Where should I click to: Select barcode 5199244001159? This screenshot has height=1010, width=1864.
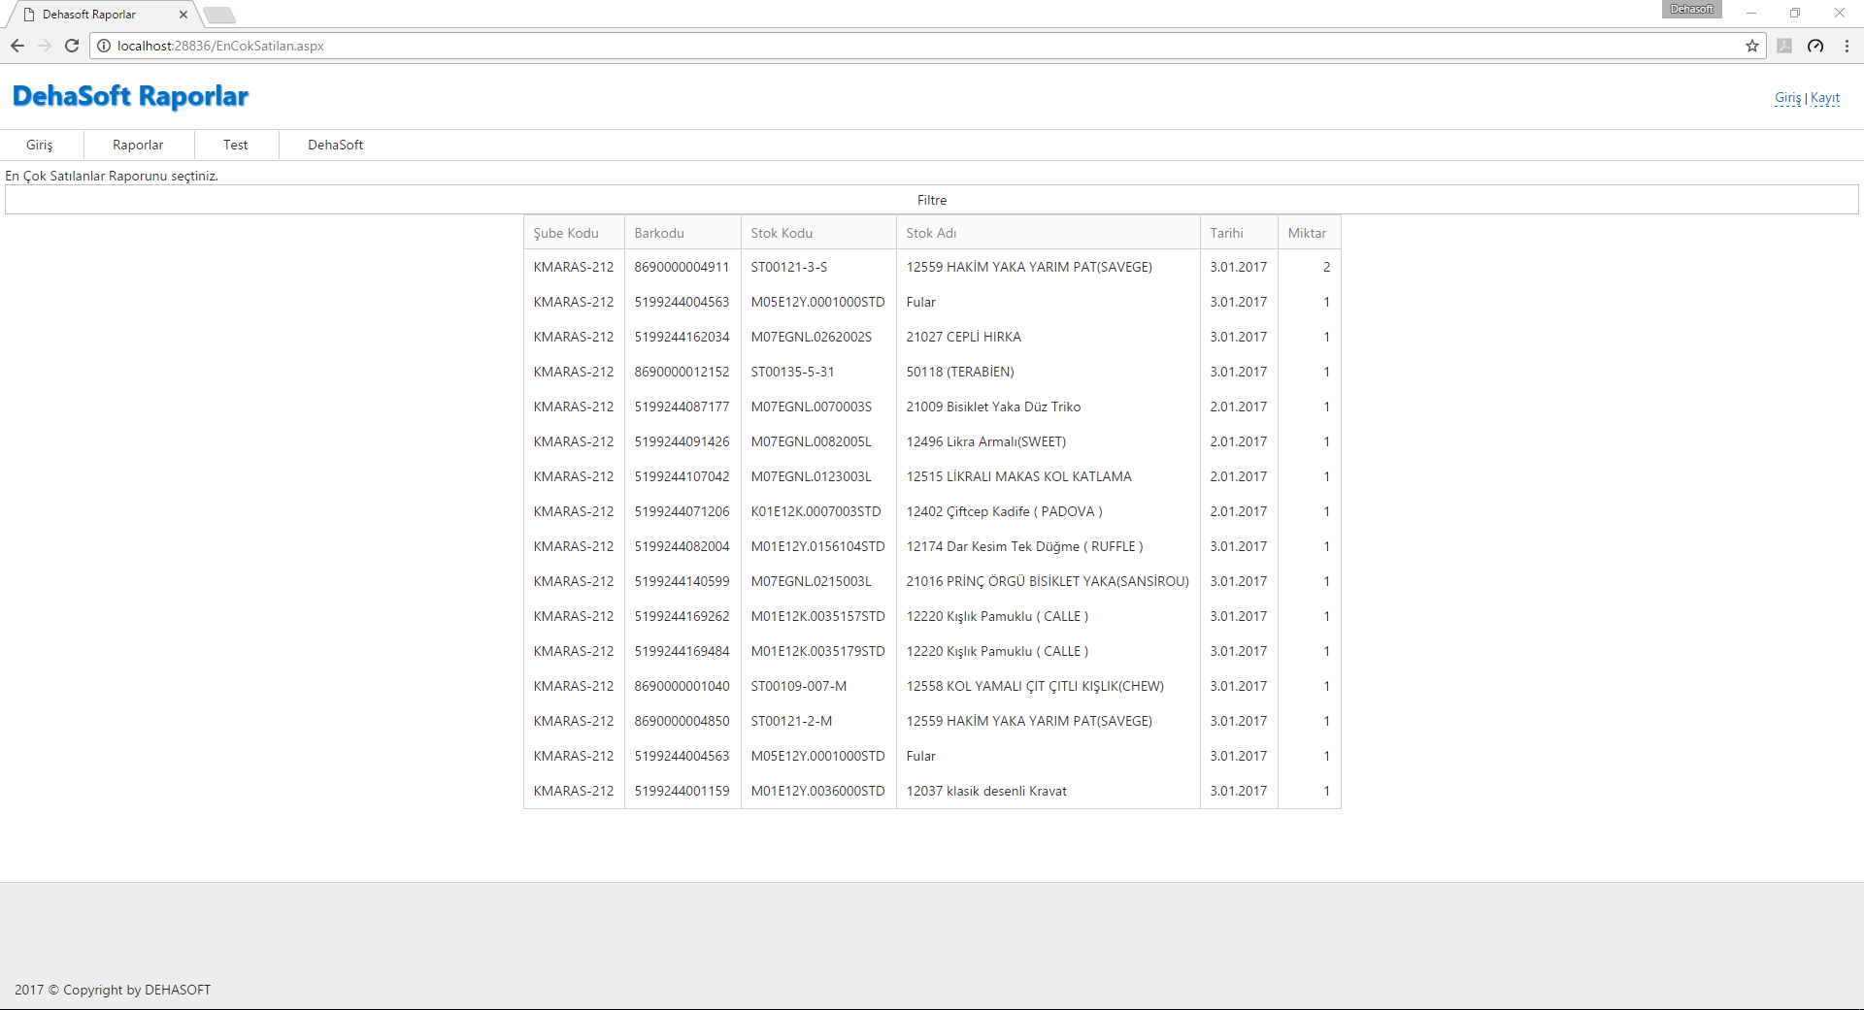pos(682,791)
